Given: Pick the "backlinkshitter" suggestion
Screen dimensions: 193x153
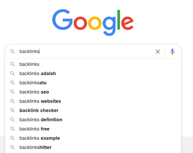Looking at the screenshot, I should [x=93, y=147].
